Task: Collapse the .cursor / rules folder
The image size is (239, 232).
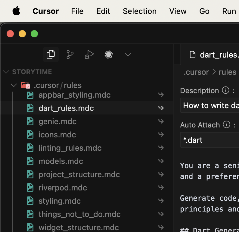Action: click(14, 85)
